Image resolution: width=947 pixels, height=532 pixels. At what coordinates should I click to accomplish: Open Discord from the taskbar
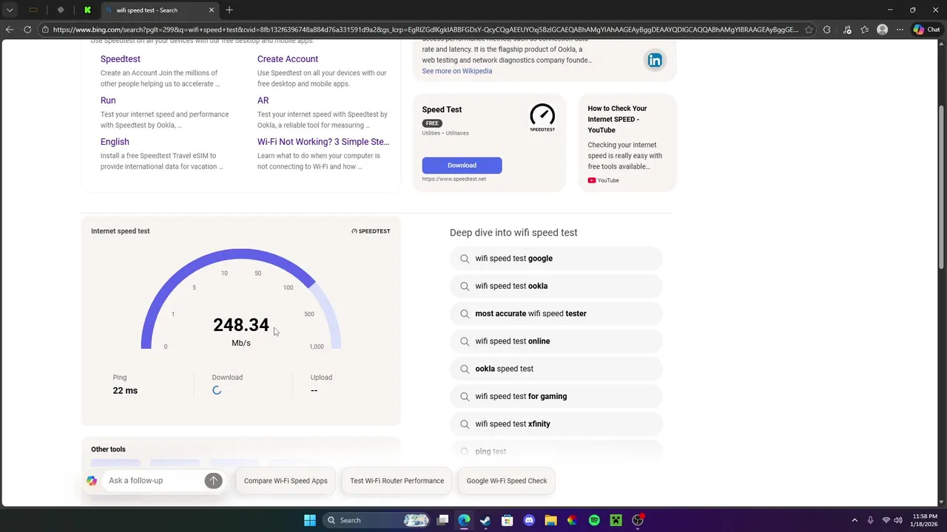coord(529,520)
